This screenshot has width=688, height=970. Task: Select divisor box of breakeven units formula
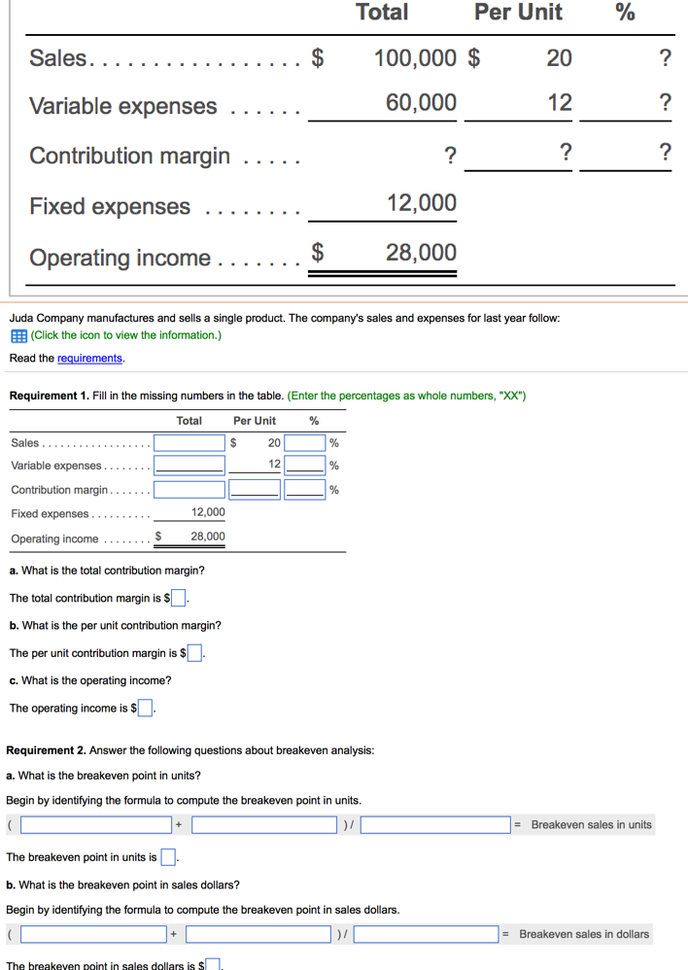pyautogui.click(x=433, y=823)
